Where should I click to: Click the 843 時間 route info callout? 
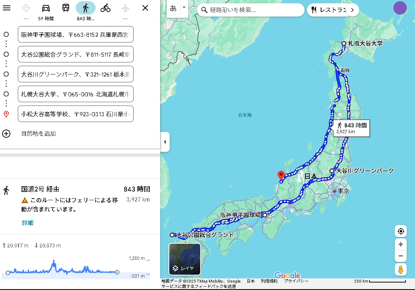click(351, 128)
